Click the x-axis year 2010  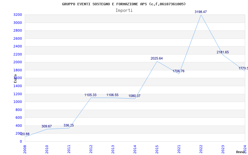[47, 149]
